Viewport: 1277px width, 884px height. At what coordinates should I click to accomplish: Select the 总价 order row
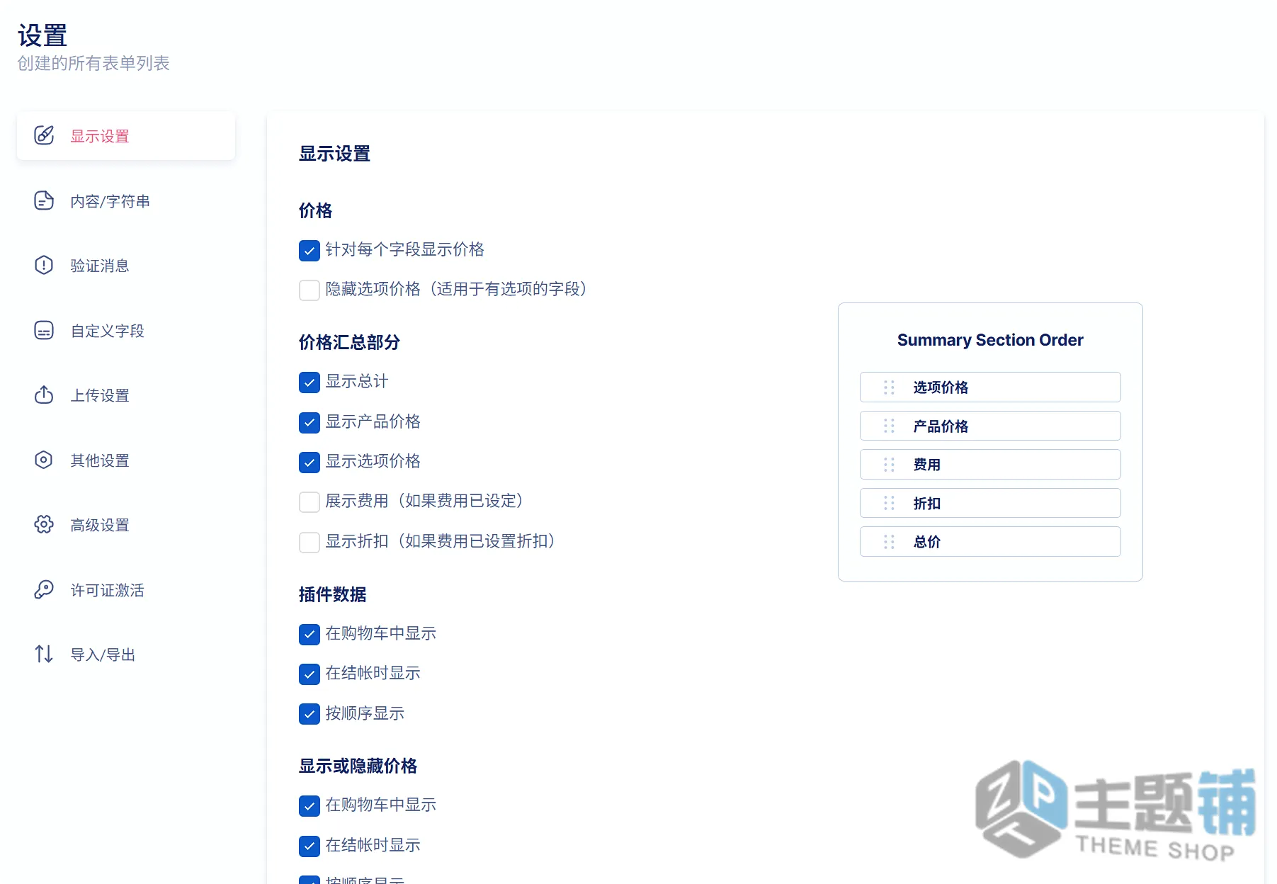coord(990,542)
